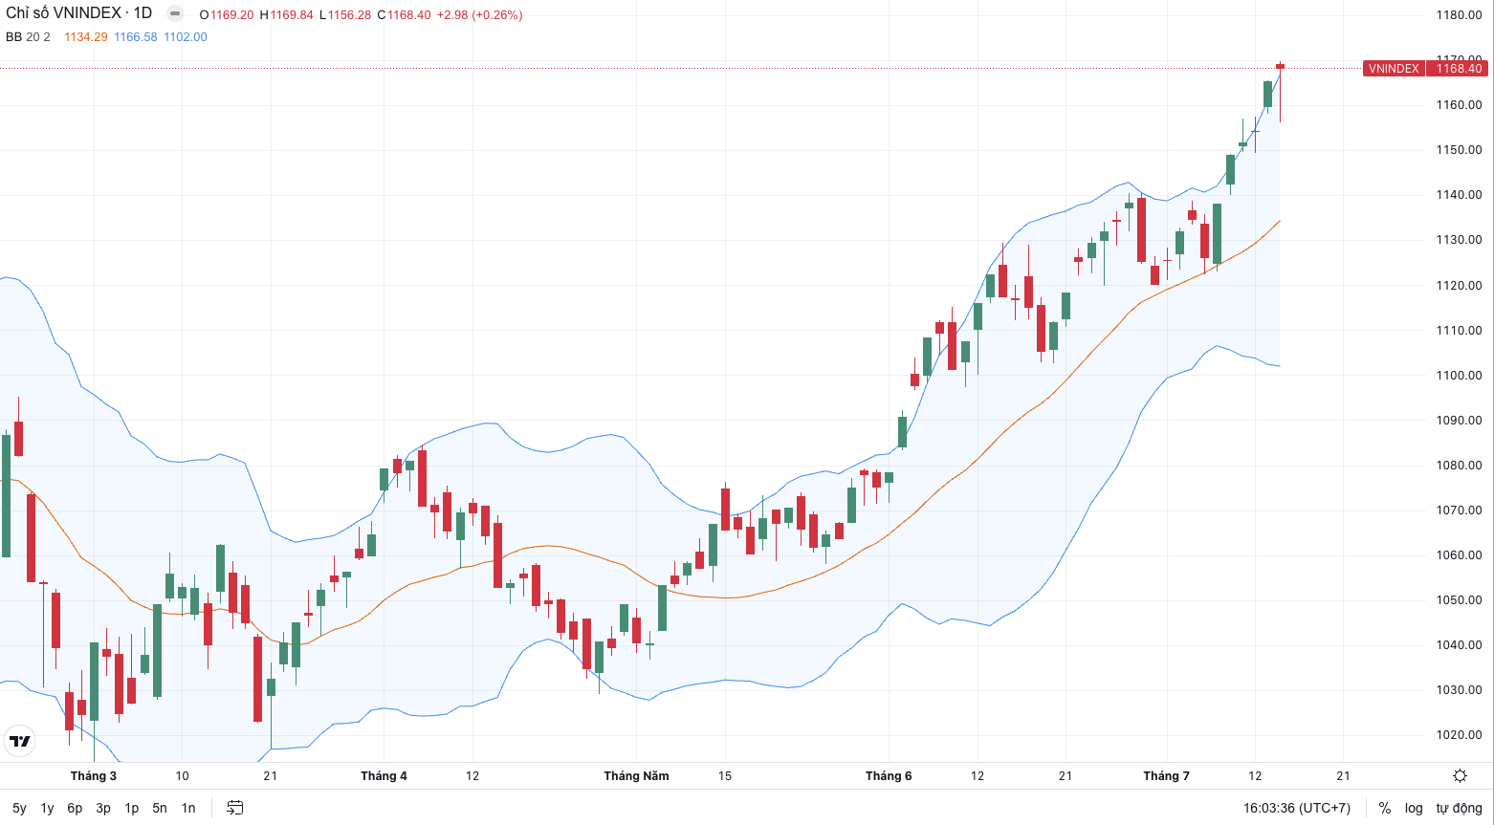This screenshot has height=825, width=1494.
Task: Click the red 1168.40 last-price tag
Action: coord(1459,69)
